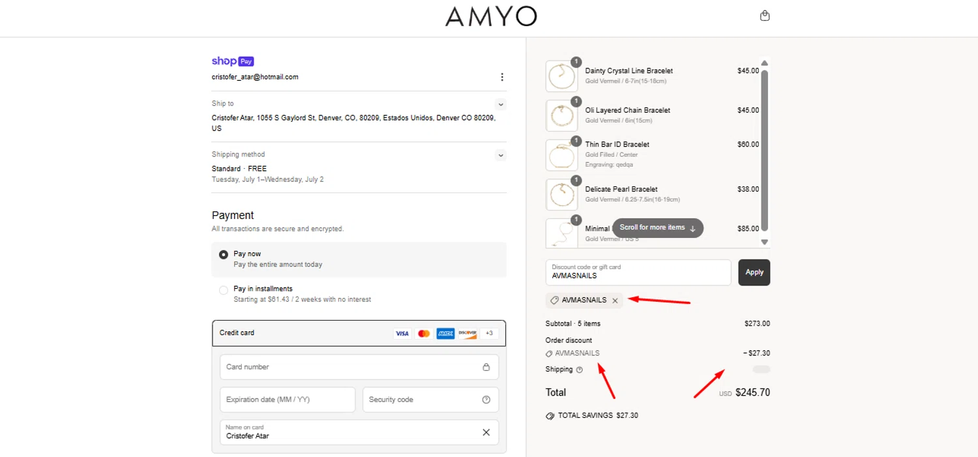
Task: Click the tag icon under Order discount
Action: click(x=549, y=354)
